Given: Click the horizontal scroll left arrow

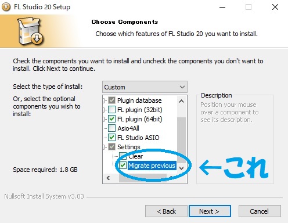Looking at the screenshot, I should click(x=108, y=178).
